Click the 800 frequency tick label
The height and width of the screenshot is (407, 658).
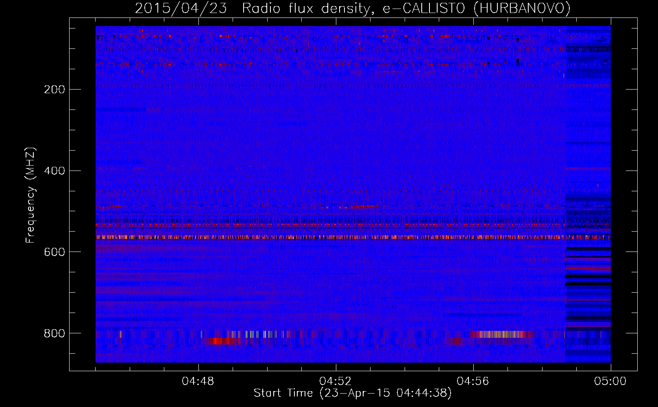(54, 334)
